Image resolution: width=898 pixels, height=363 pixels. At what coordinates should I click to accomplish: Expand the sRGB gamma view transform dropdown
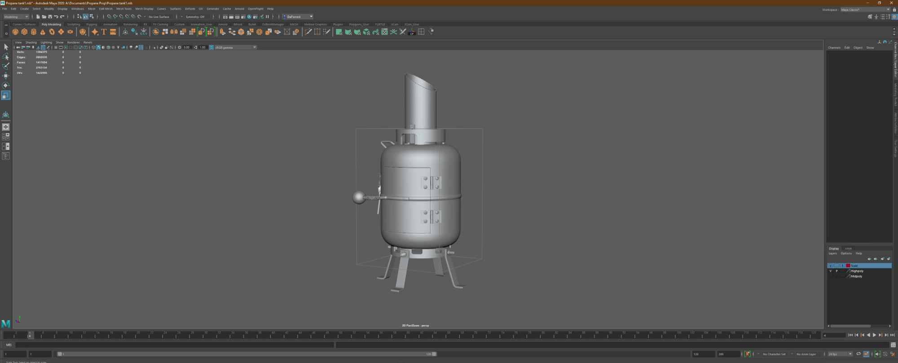coord(254,48)
